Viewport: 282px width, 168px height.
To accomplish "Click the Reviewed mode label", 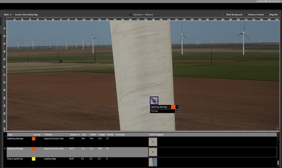I will (x=137, y=14).
